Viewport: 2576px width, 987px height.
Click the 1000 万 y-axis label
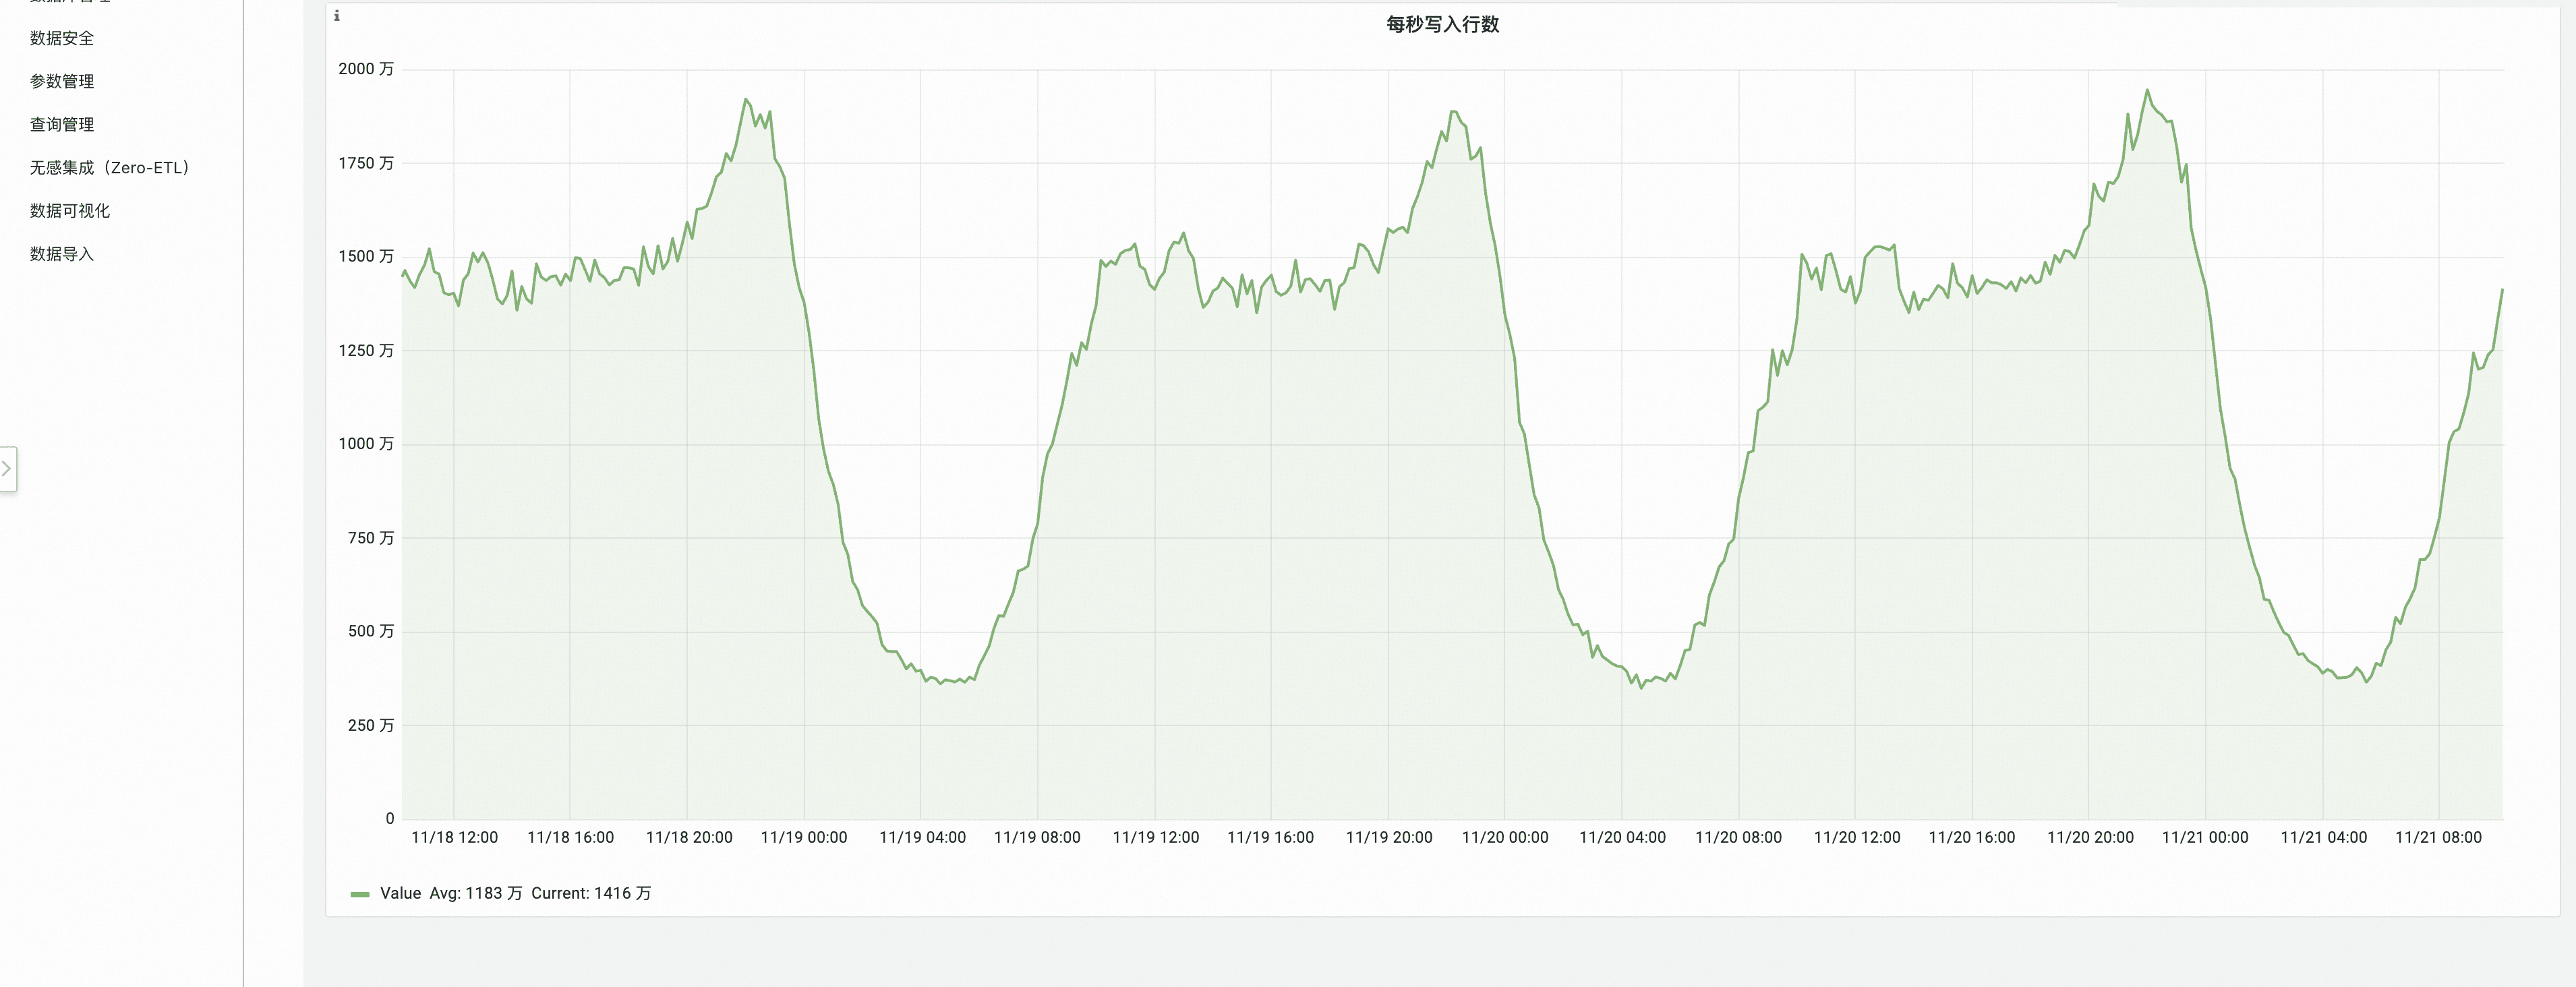point(366,443)
